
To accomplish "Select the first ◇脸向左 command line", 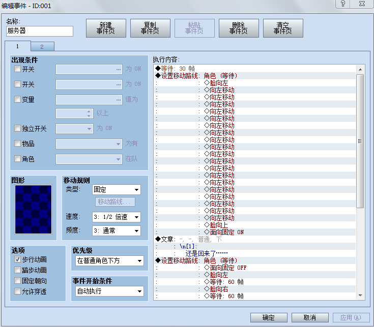I will pos(255,83).
